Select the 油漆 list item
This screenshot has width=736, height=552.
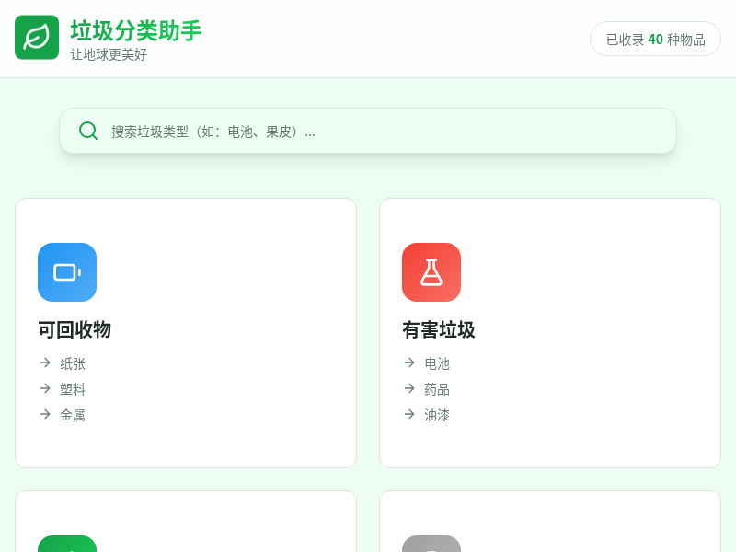pos(437,415)
